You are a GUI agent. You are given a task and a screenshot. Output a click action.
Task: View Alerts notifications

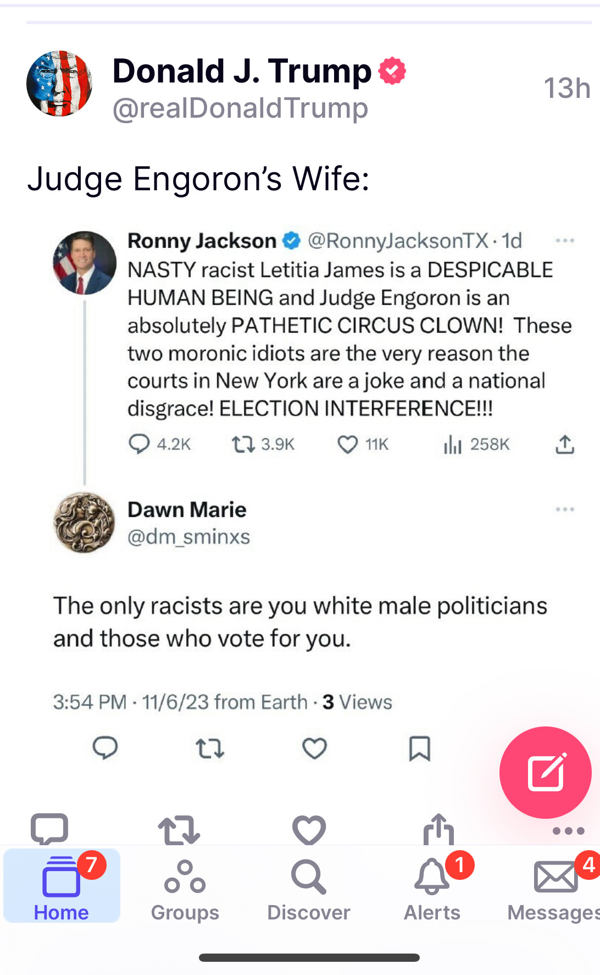click(432, 885)
